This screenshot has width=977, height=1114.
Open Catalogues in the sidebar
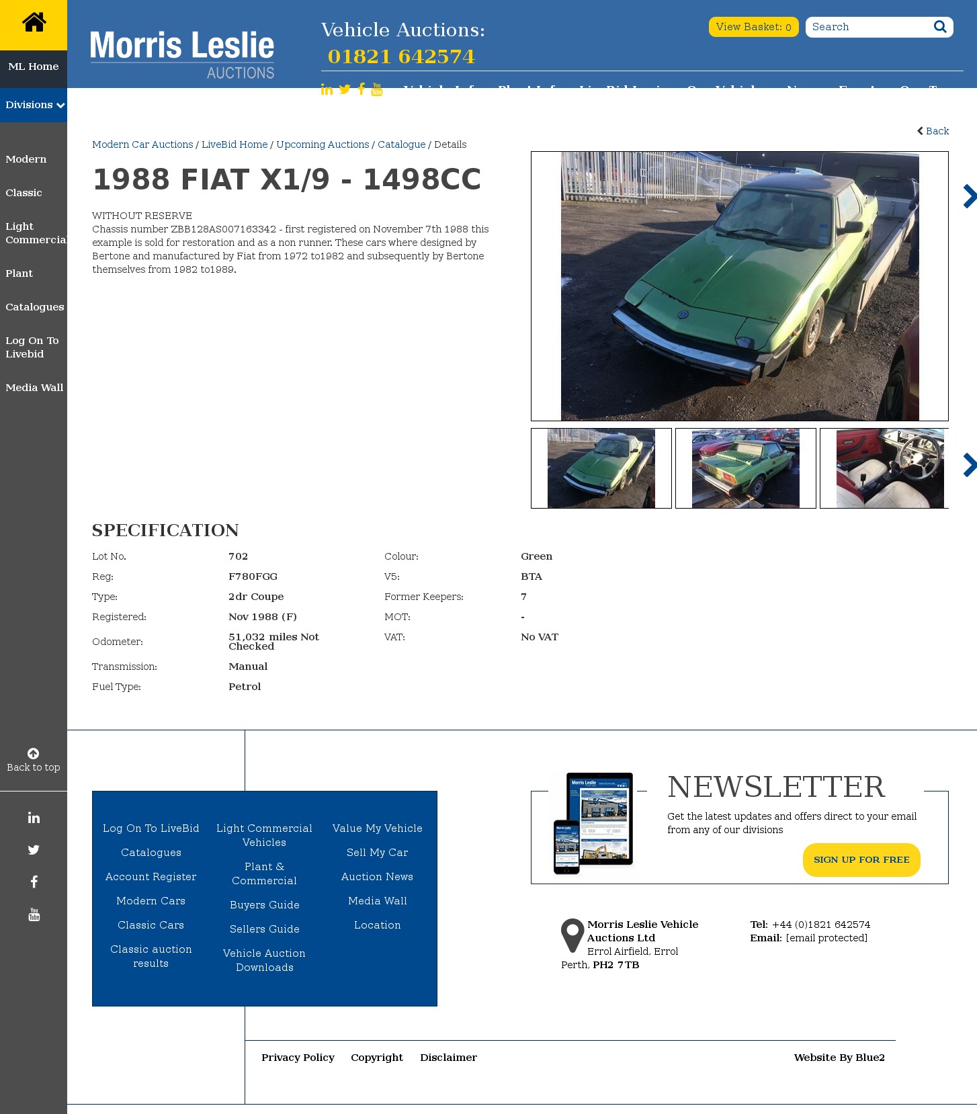[x=35, y=307]
